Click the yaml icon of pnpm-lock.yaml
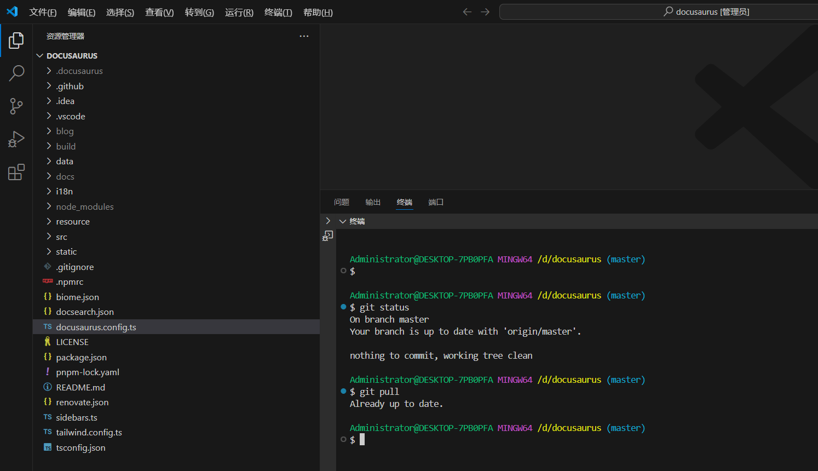The height and width of the screenshot is (471, 818). pos(48,371)
